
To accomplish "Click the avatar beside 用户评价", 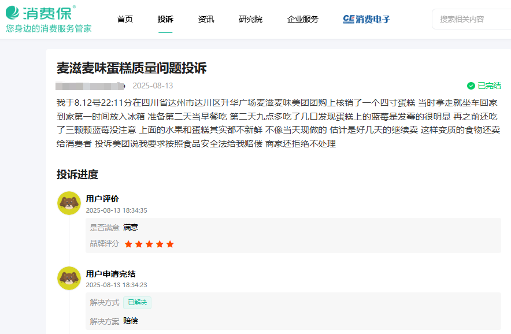I will (x=69, y=203).
